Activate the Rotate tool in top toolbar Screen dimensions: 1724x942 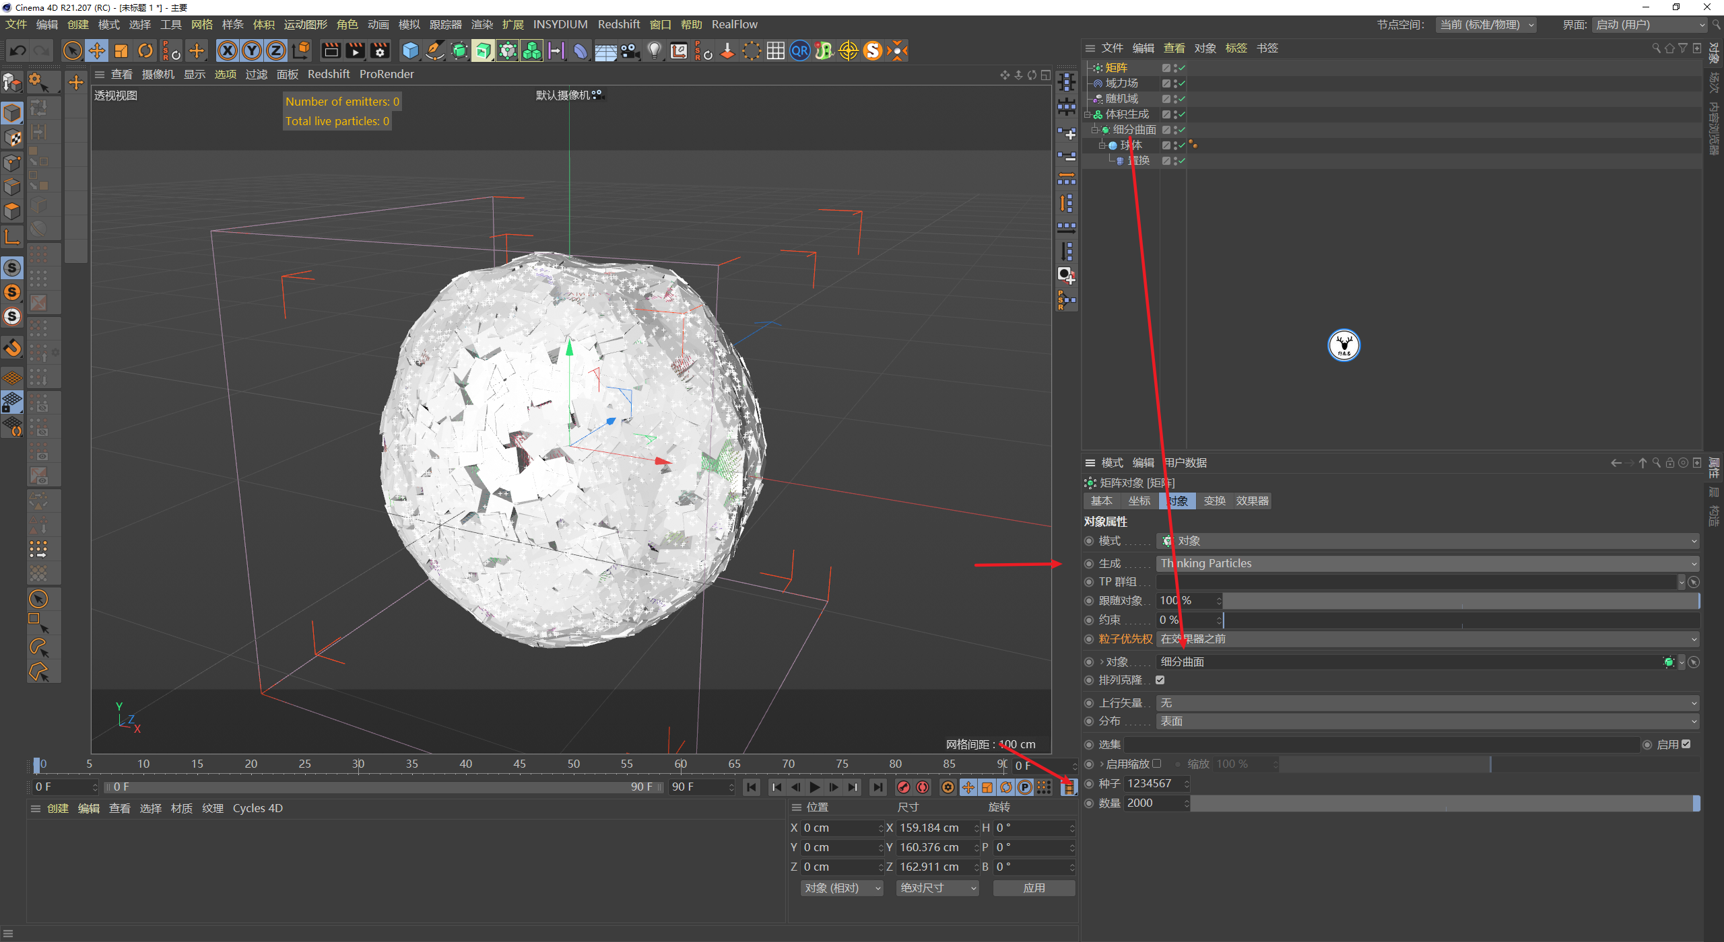click(145, 50)
